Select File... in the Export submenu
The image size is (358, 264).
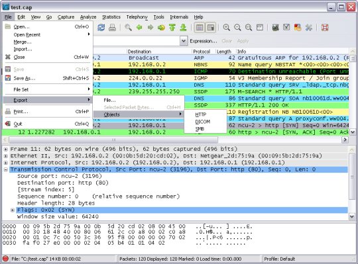click(139, 100)
